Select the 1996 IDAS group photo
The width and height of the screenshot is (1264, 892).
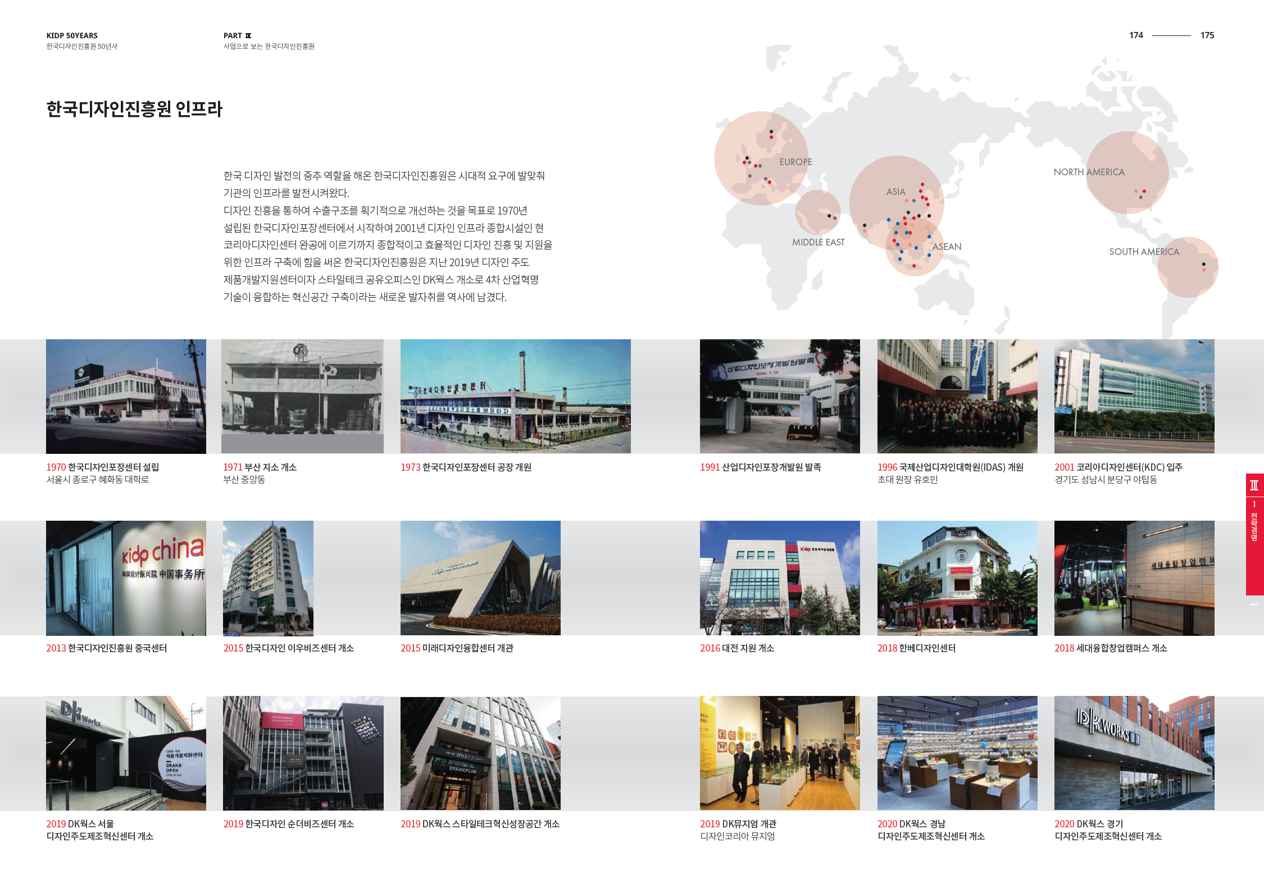point(957,396)
